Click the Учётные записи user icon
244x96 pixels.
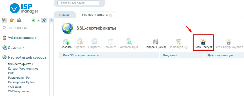5,38
